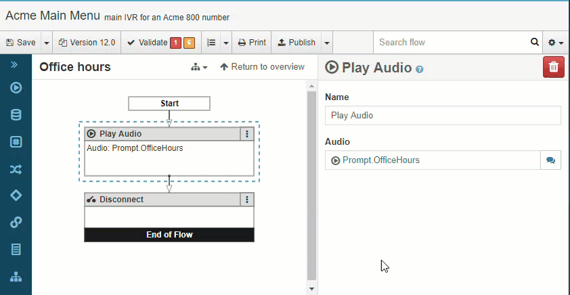
Task: Click the Print button
Action: pos(252,43)
